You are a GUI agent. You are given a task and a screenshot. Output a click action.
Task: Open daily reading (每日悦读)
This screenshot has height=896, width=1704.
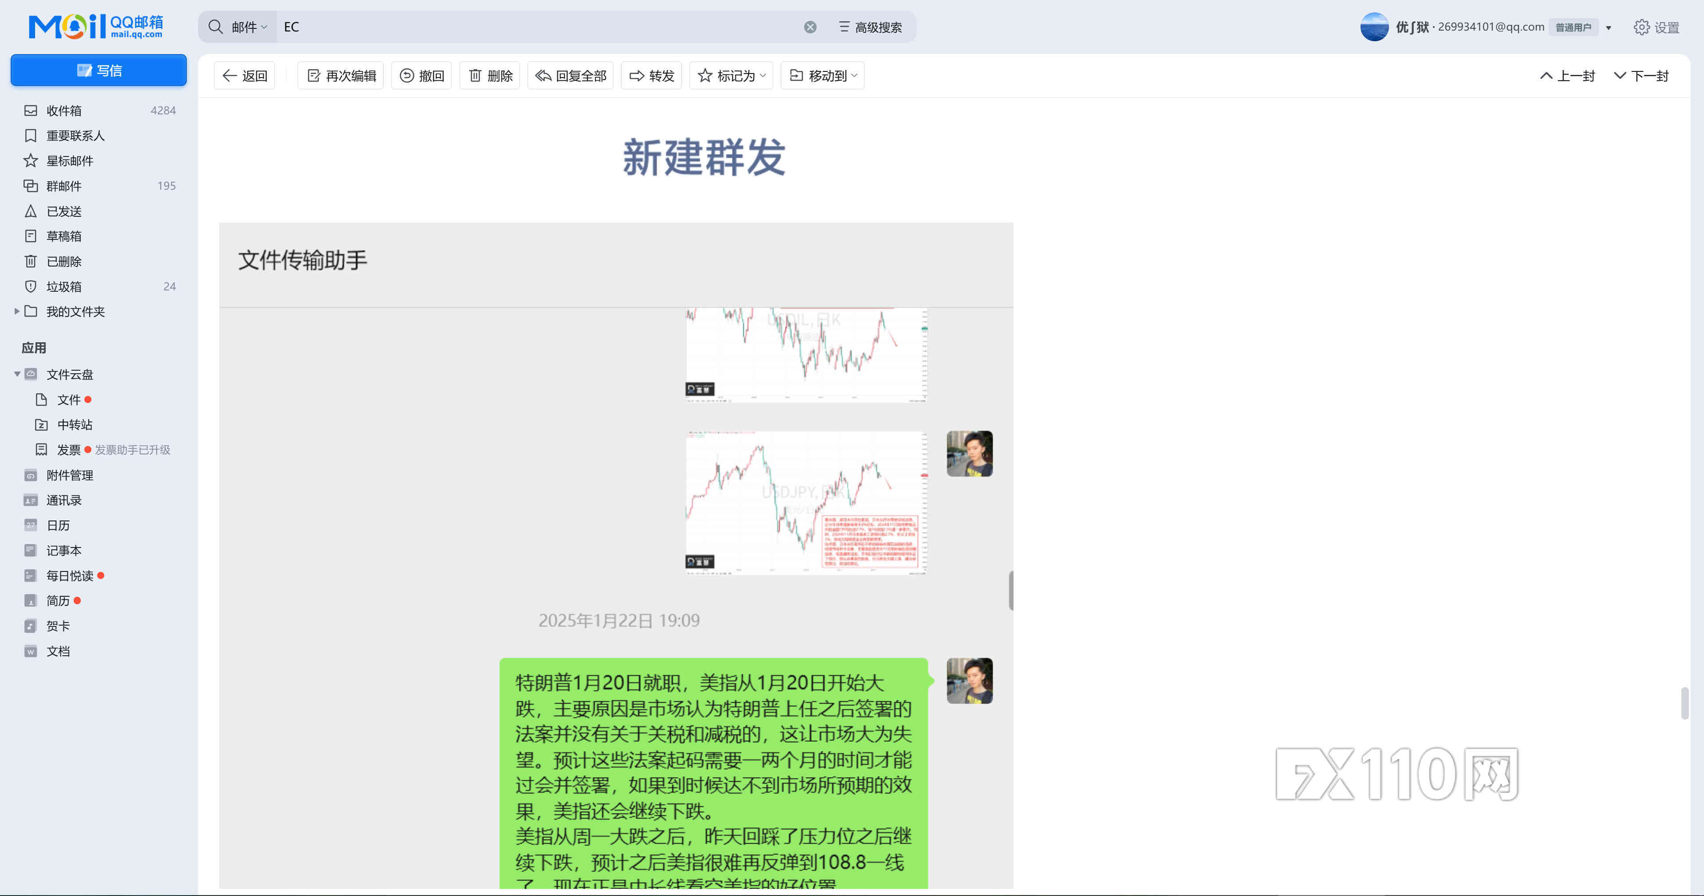point(70,575)
